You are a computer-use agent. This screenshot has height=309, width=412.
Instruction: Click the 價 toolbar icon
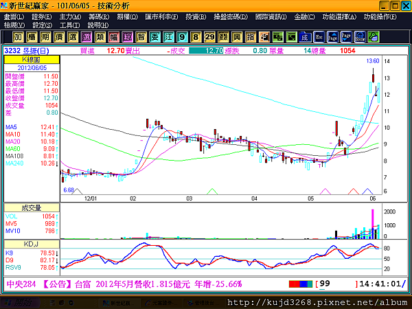[x=59, y=37]
